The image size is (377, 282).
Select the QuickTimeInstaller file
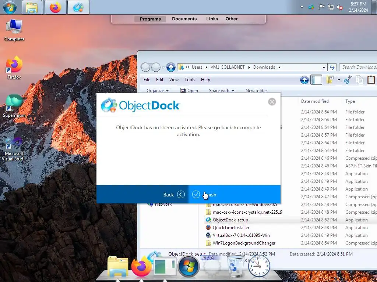[231, 228]
